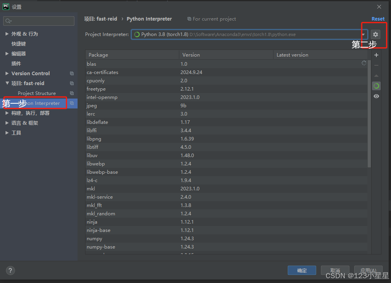Open the 插件 settings page
Image resolution: width=391 pixels, height=283 pixels.
coord(16,64)
